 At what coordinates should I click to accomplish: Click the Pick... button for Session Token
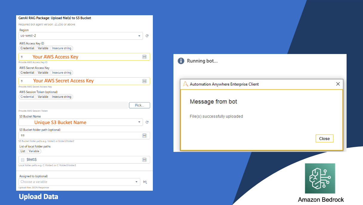click(x=139, y=105)
